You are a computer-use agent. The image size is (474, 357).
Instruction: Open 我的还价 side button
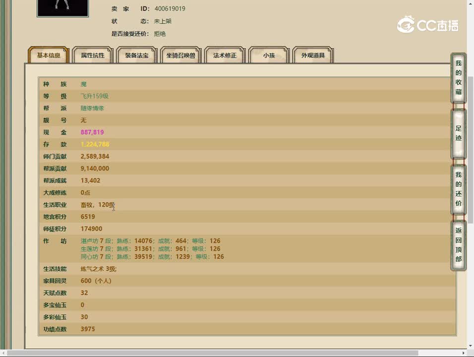coord(458,189)
